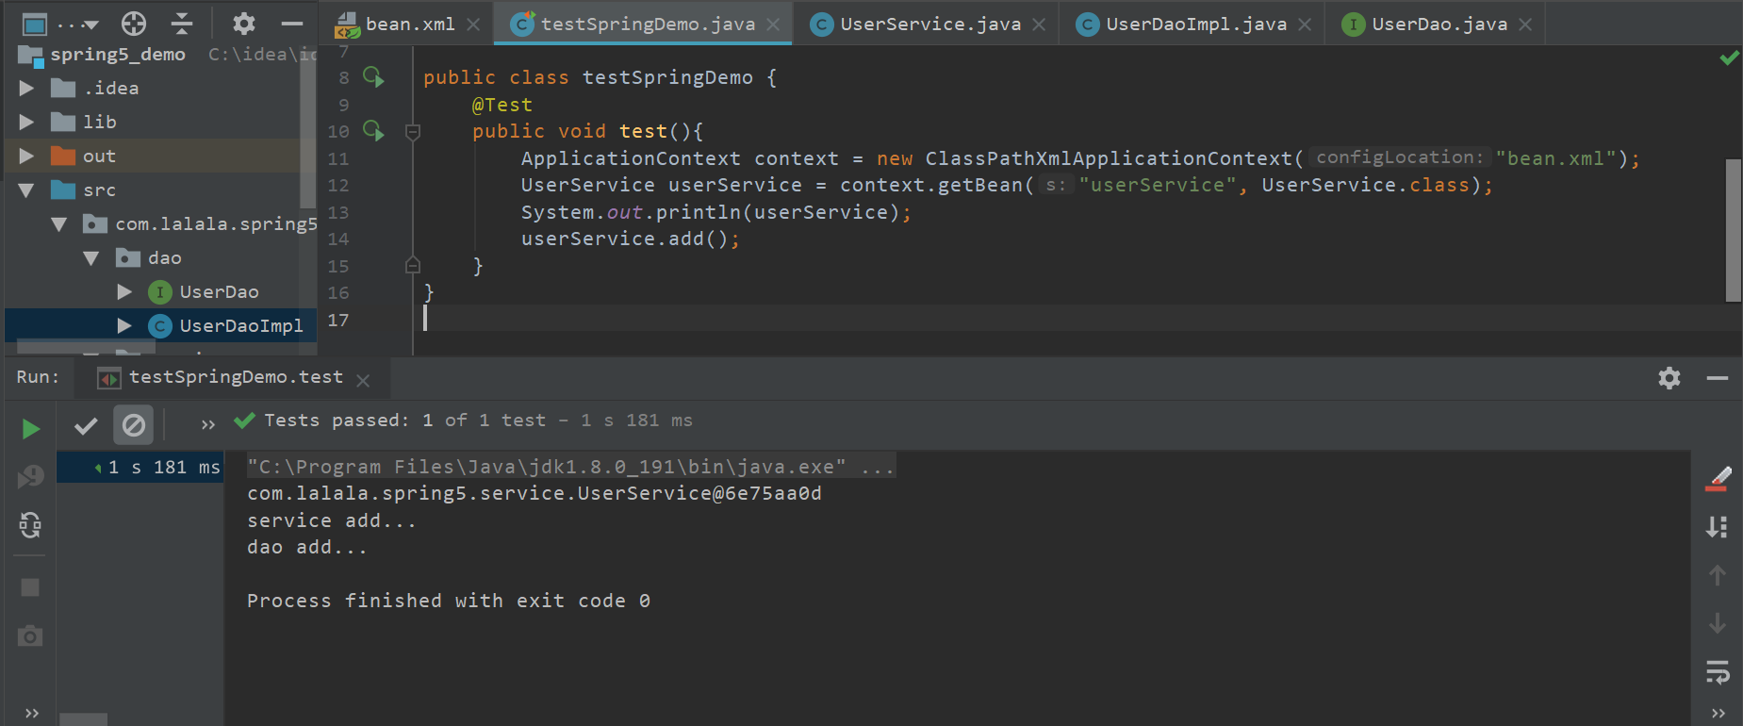The image size is (1743, 726).
Task: Toggle show passed tests checkmark
Action: [86, 426]
